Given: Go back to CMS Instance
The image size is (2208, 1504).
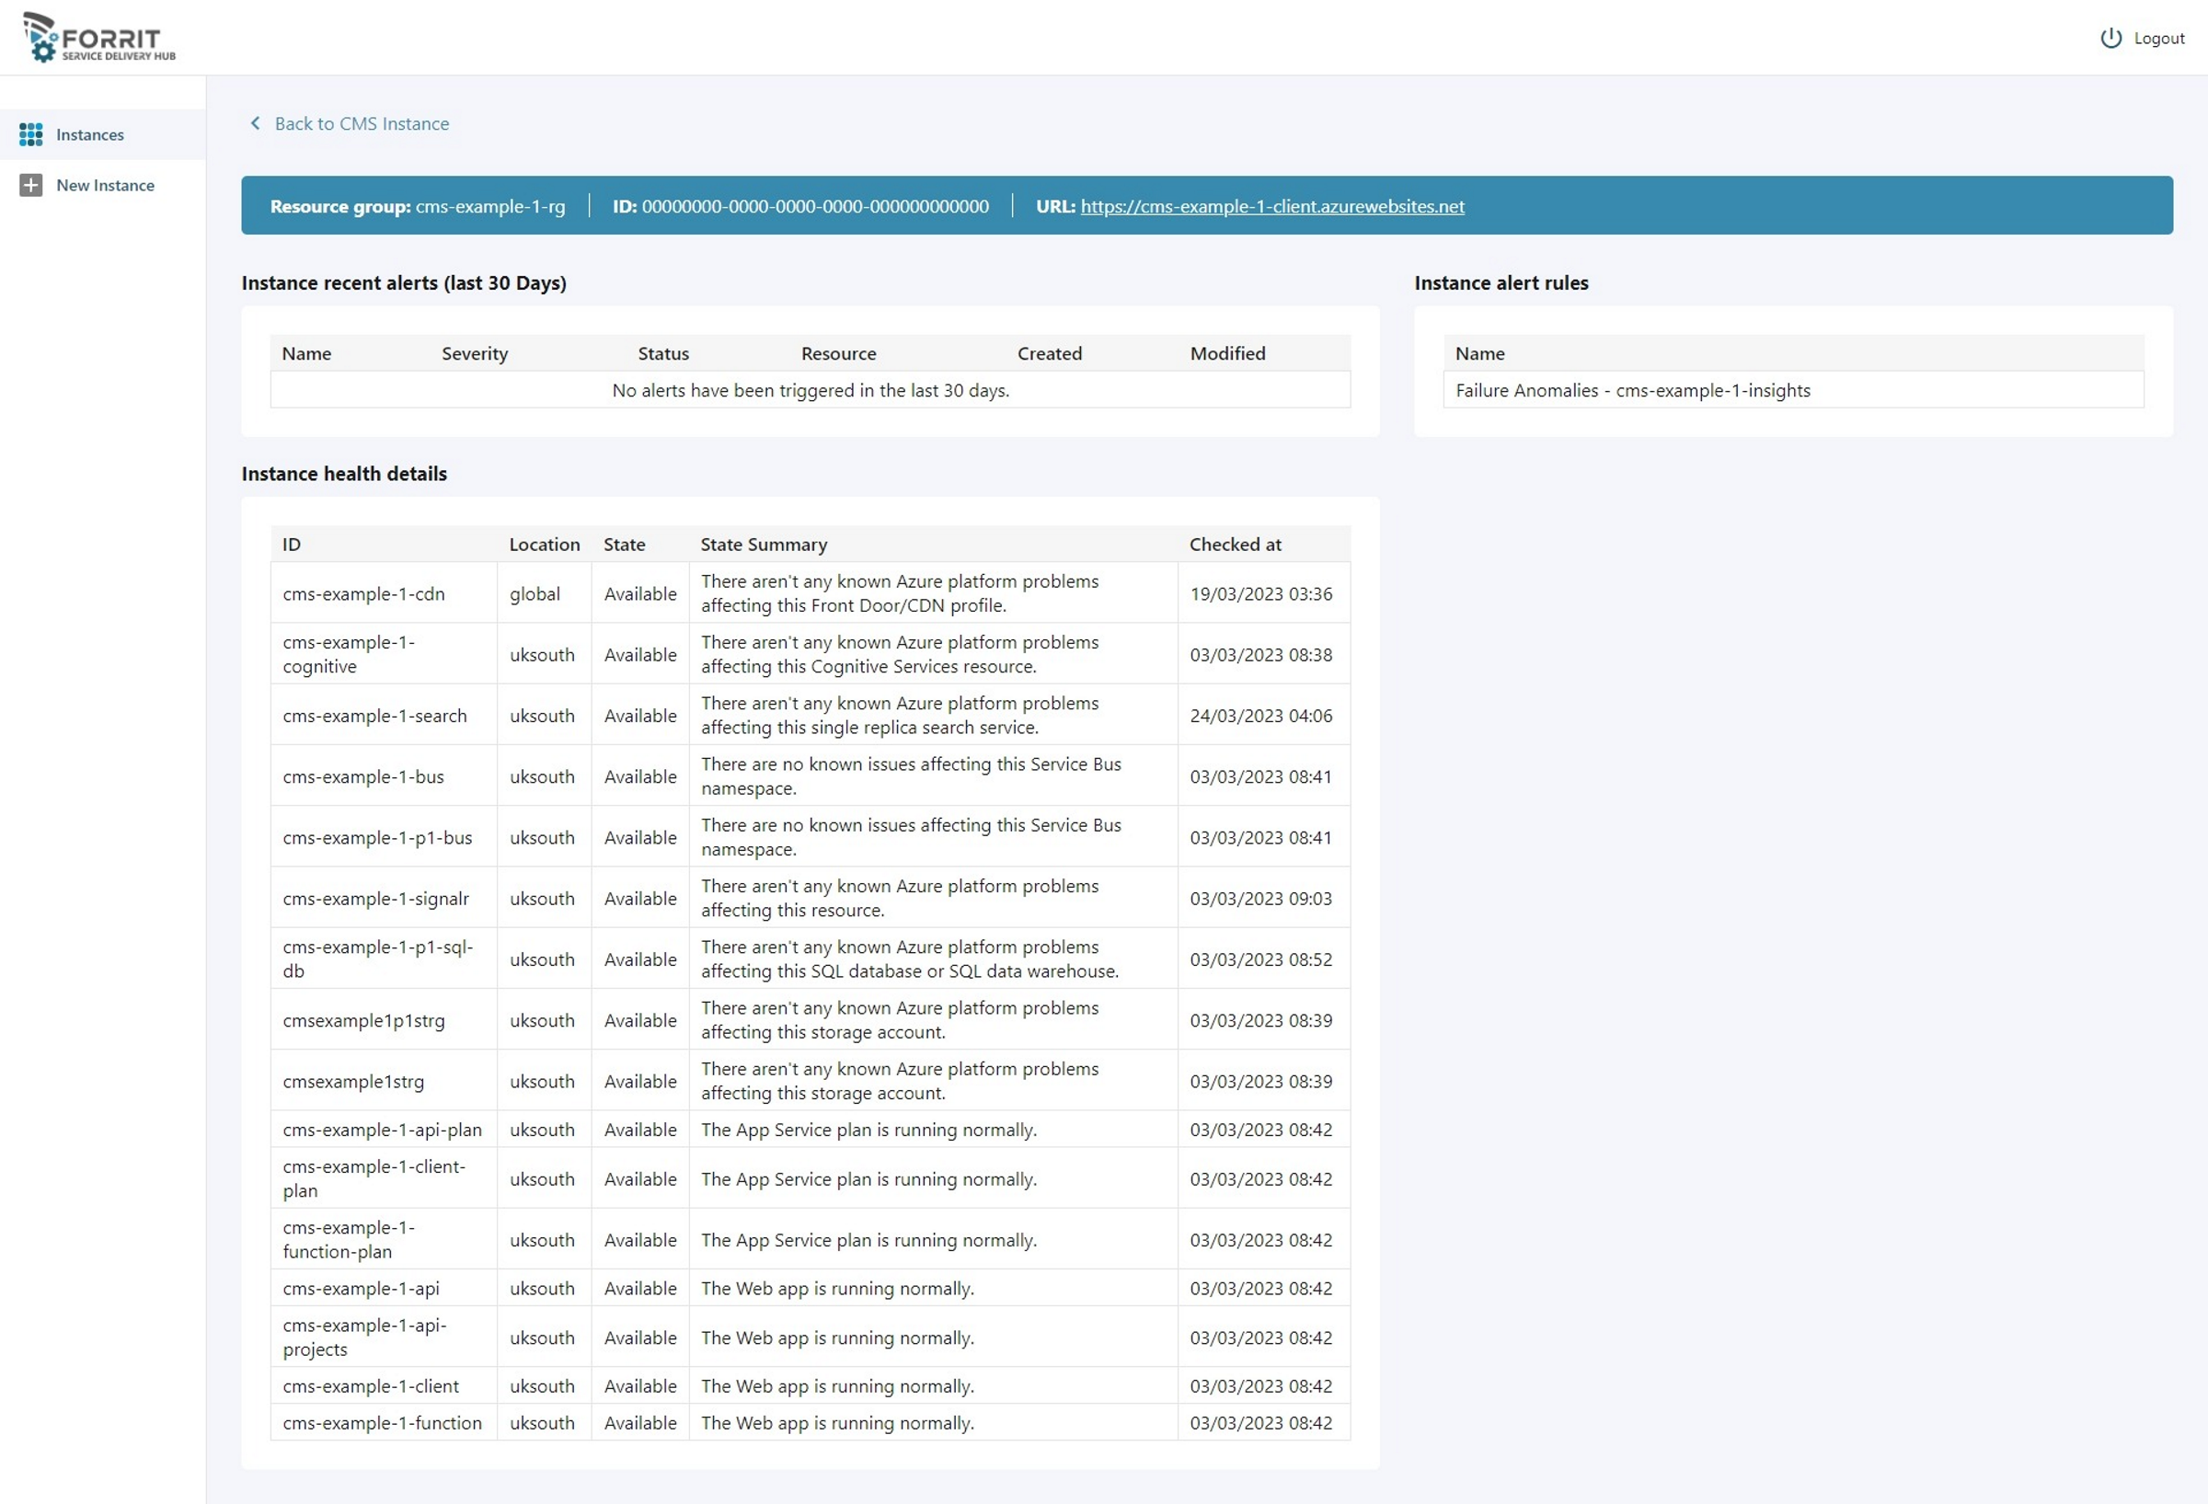Looking at the screenshot, I should [x=361, y=123].
